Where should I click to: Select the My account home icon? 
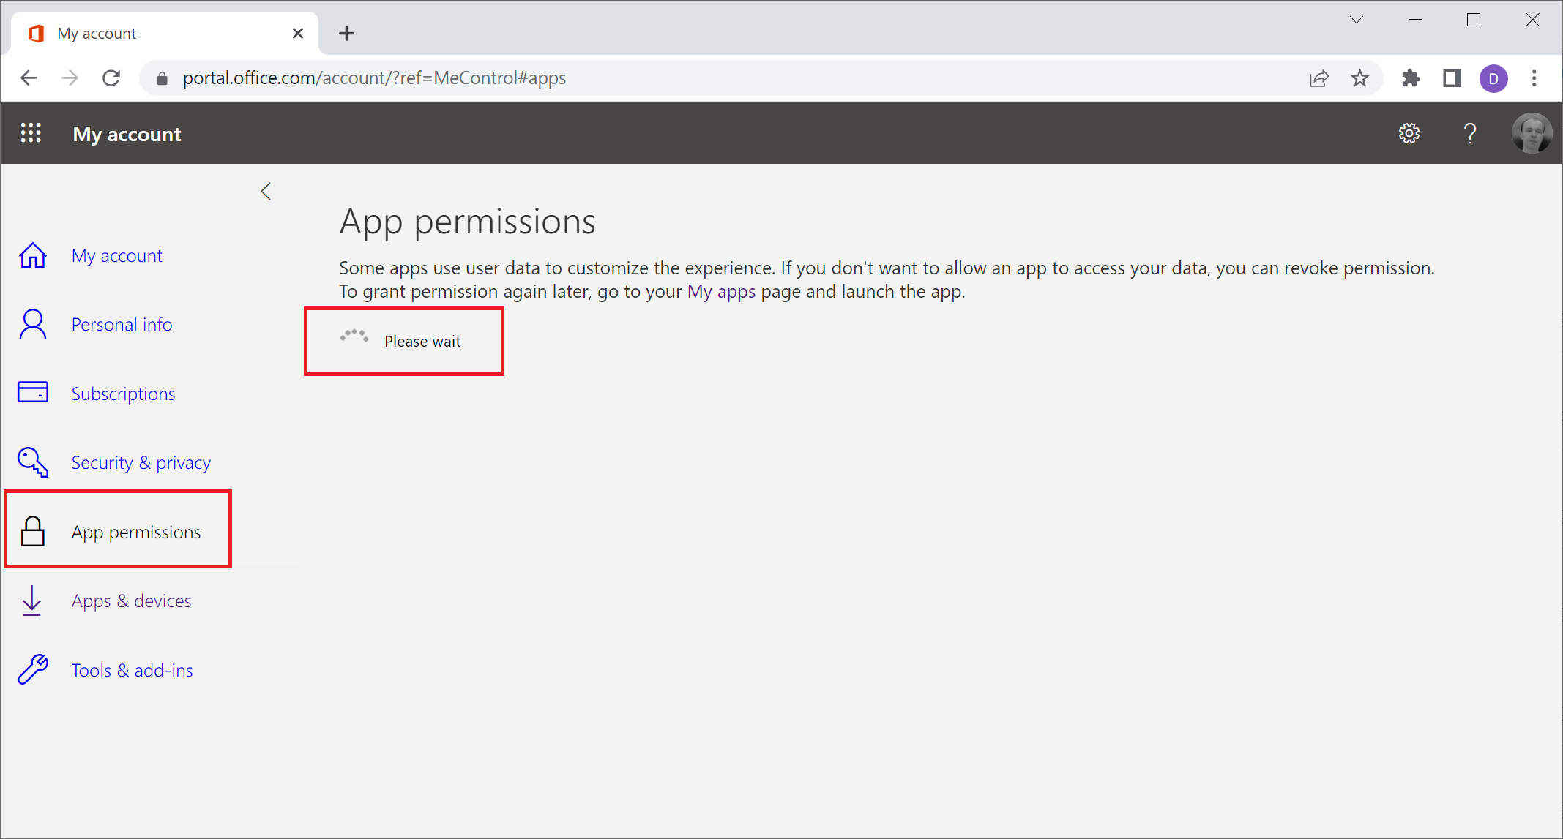(32, 255)
